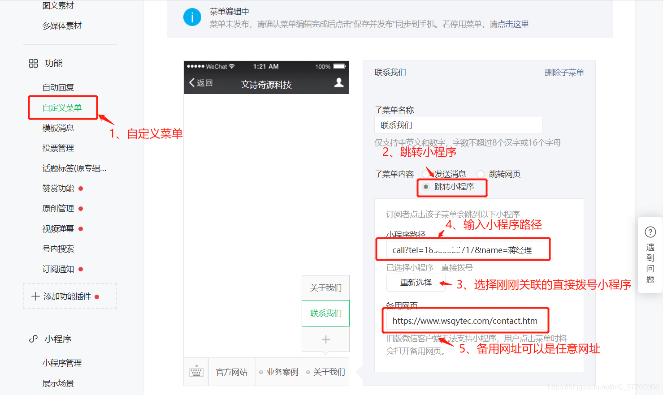Click the 添加功能插件 button
The image size is (663, 395).
click(x=70, y=296)
